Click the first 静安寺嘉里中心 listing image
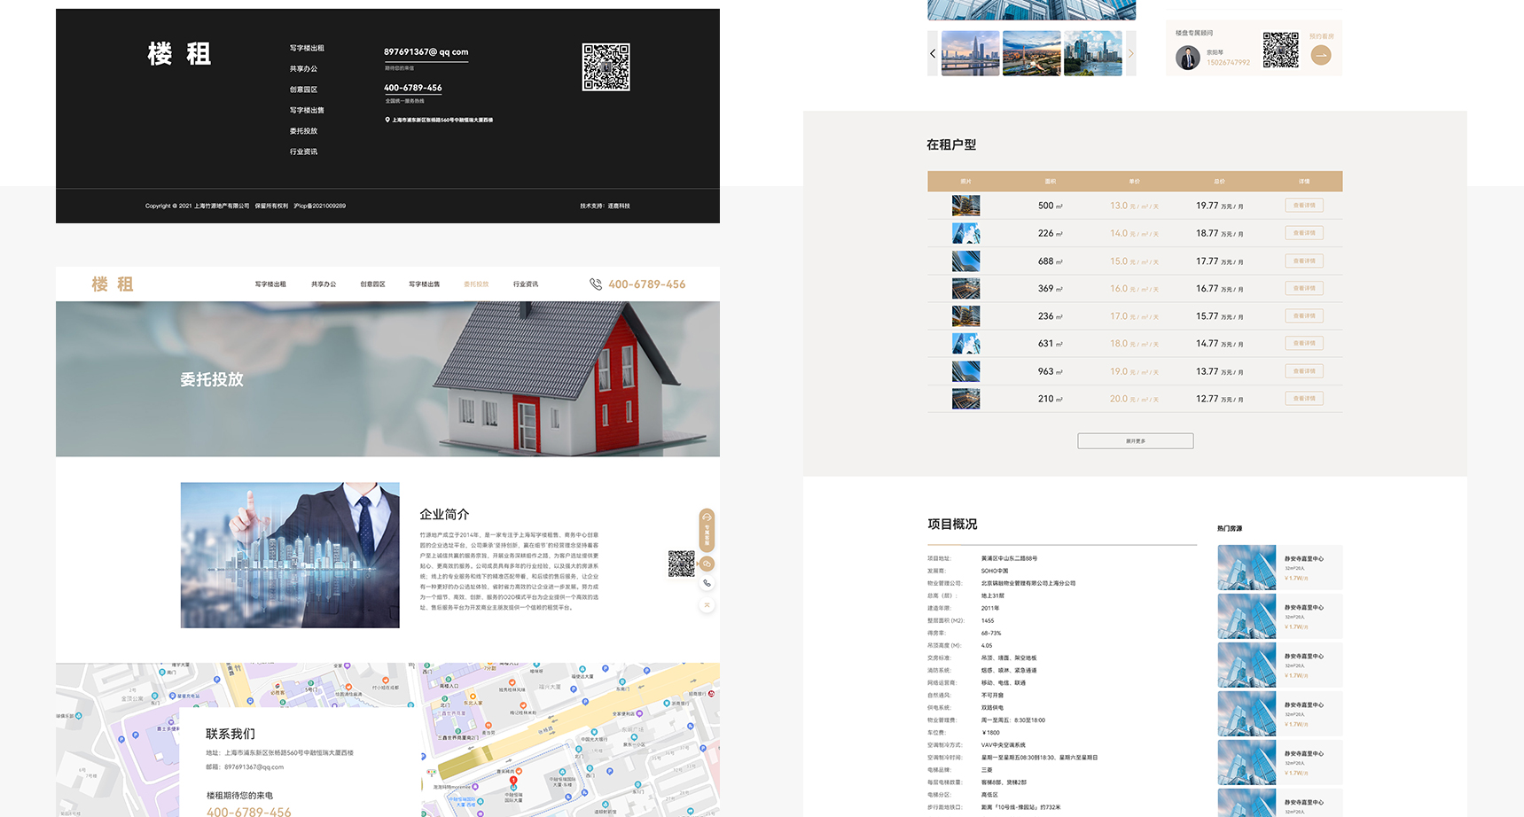This screenshot has height=817, width=1524. (1247, 567)
